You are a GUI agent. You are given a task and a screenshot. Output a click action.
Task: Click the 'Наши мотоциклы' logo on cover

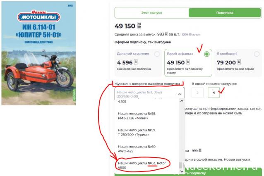[x=38, y=16]
